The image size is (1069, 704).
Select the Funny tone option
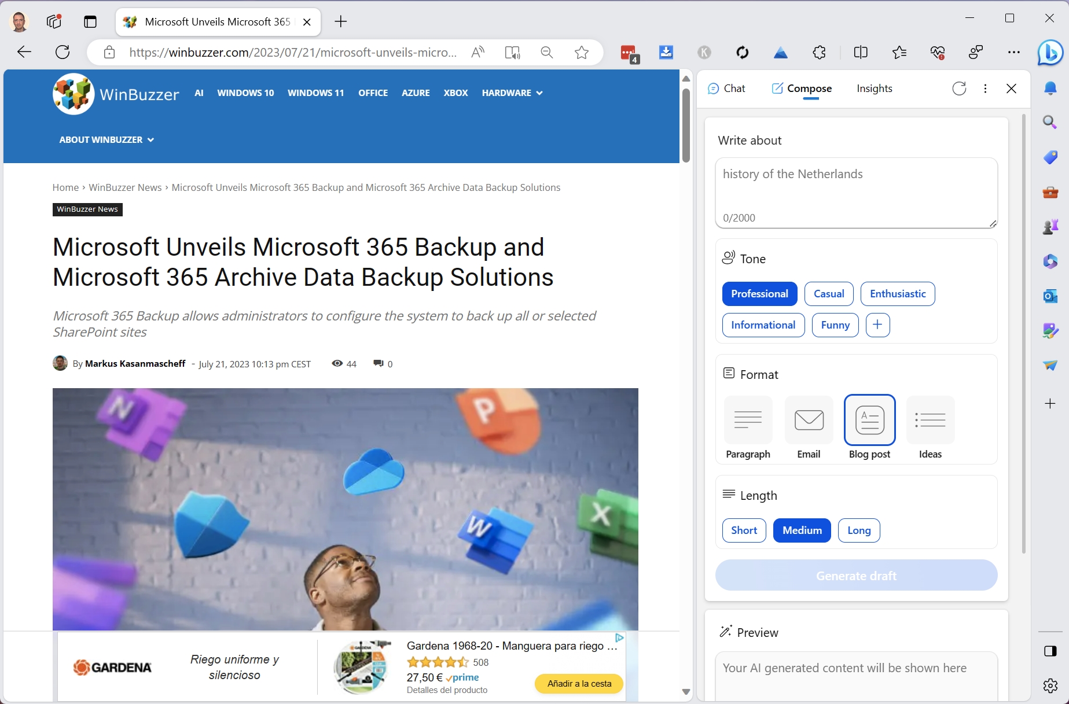click(835, 325)
